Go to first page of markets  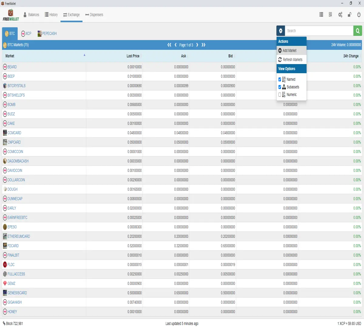point(169,45)
